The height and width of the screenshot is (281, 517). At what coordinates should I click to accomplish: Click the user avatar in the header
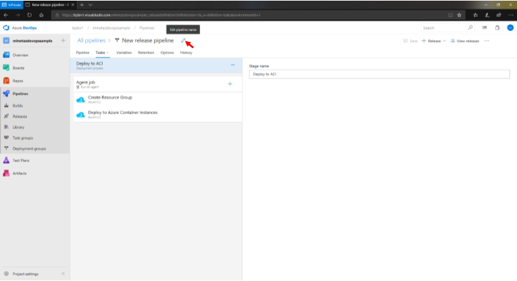[509, 28]
